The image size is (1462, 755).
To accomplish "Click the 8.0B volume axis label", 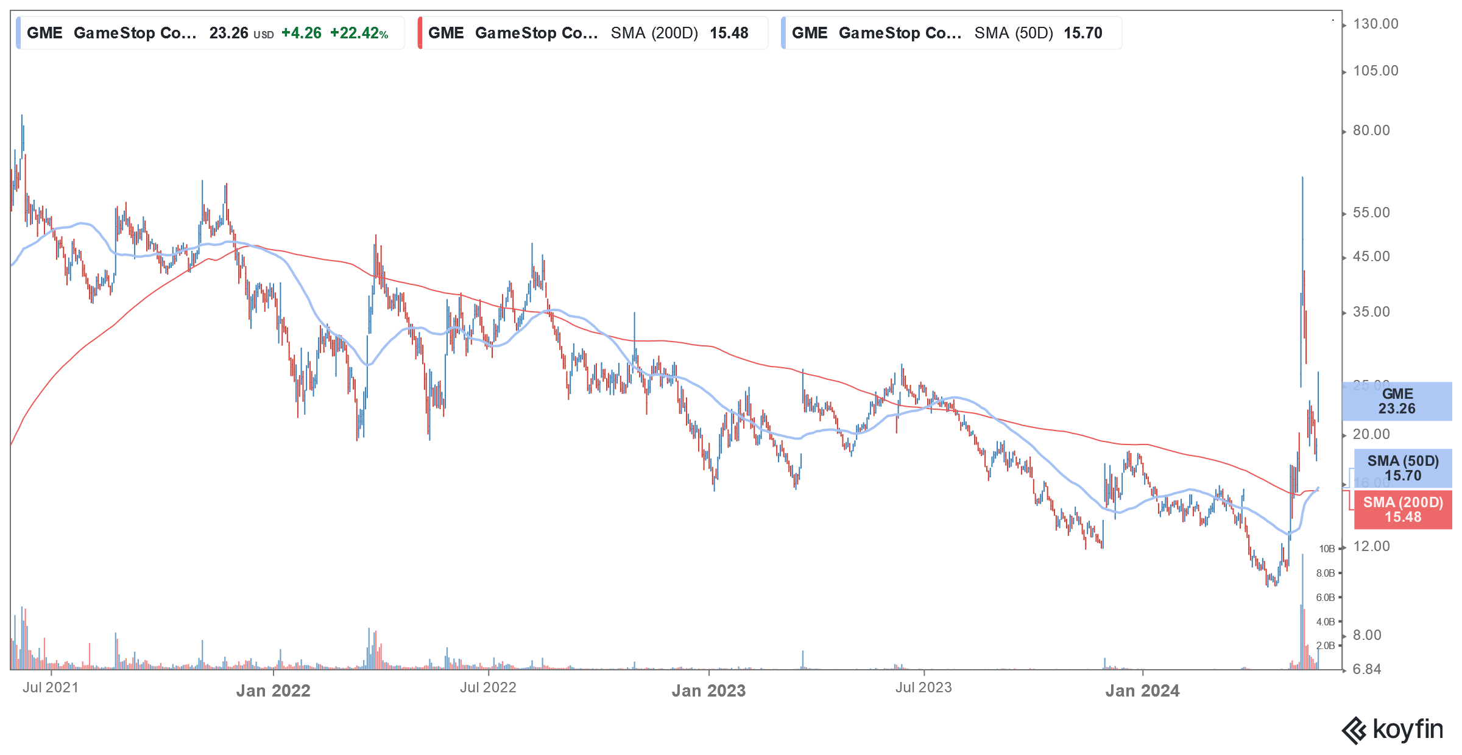I will click(1326, 573).
